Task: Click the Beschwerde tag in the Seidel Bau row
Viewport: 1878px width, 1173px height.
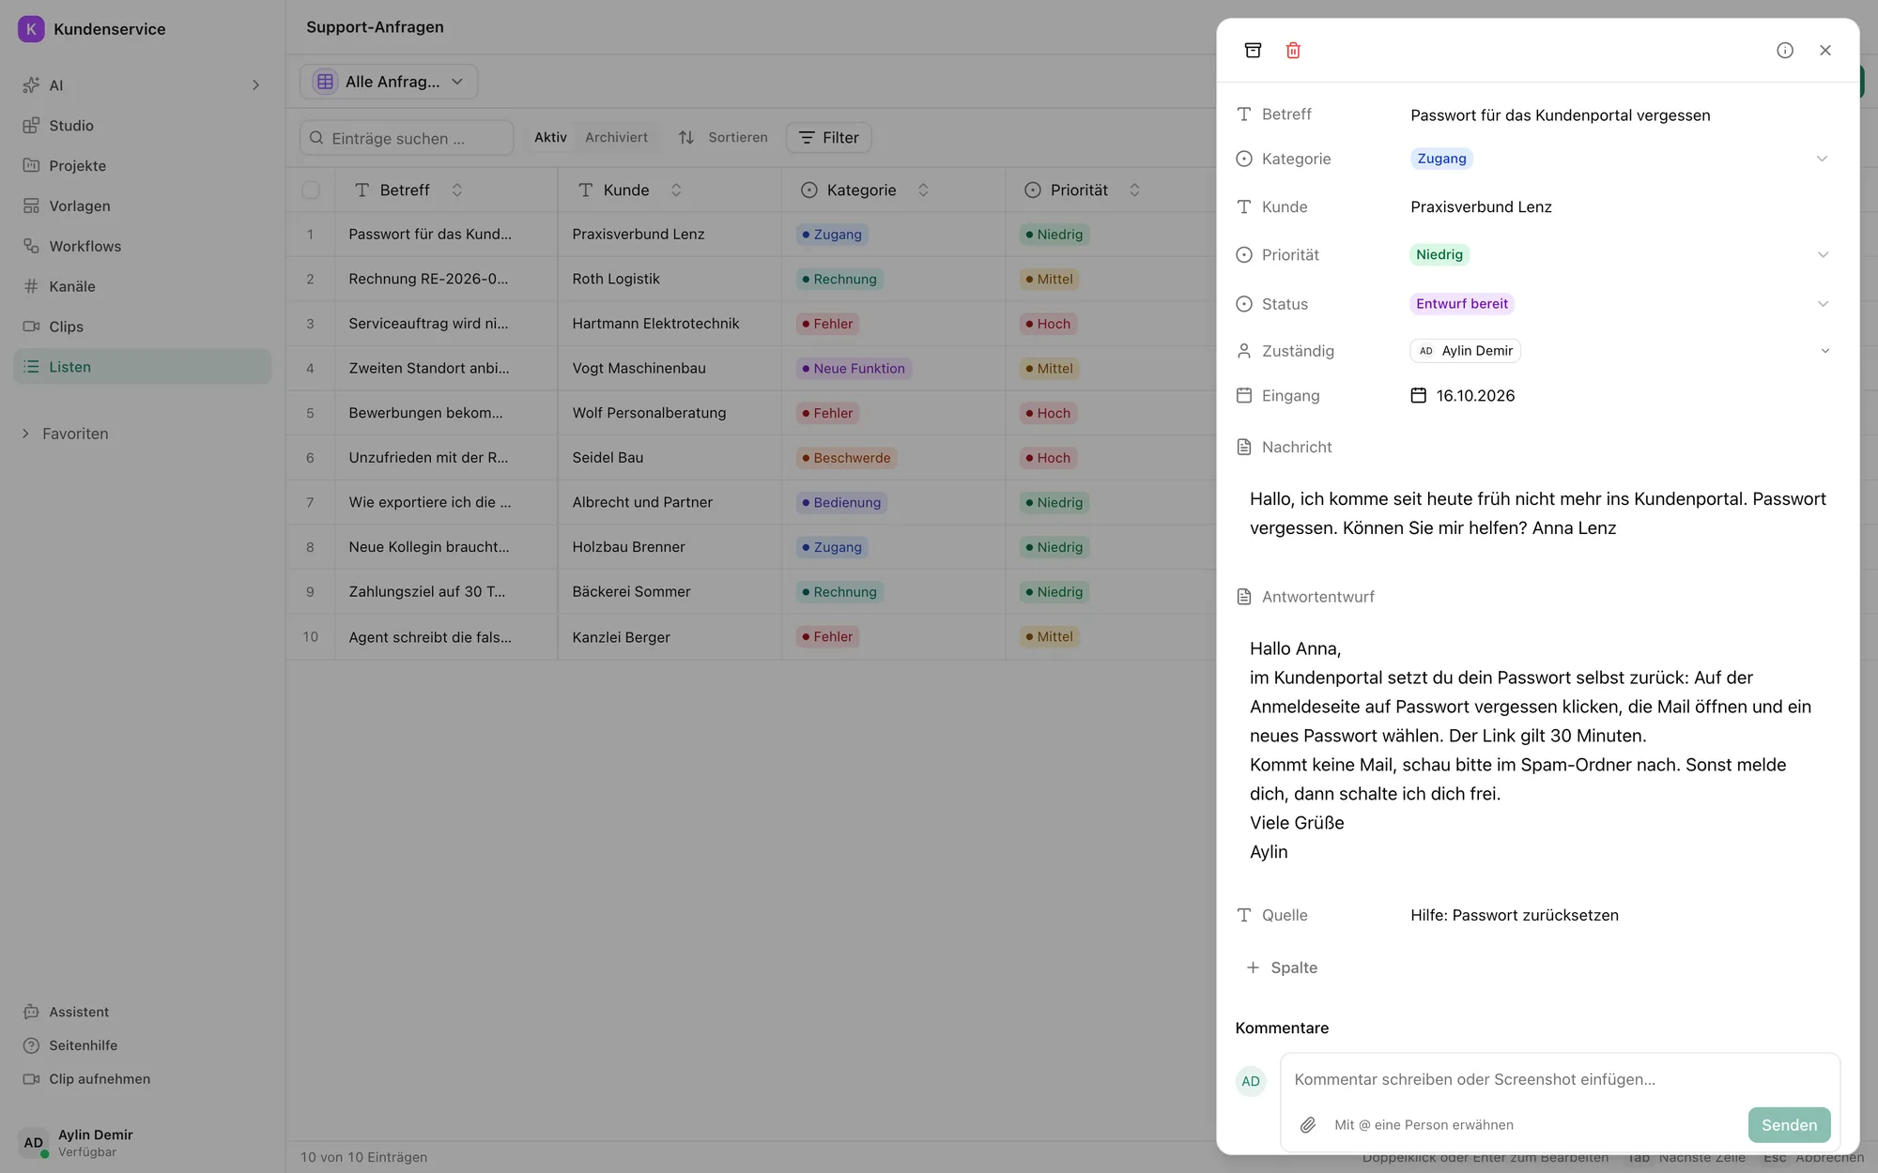Action: click(846, 458)
